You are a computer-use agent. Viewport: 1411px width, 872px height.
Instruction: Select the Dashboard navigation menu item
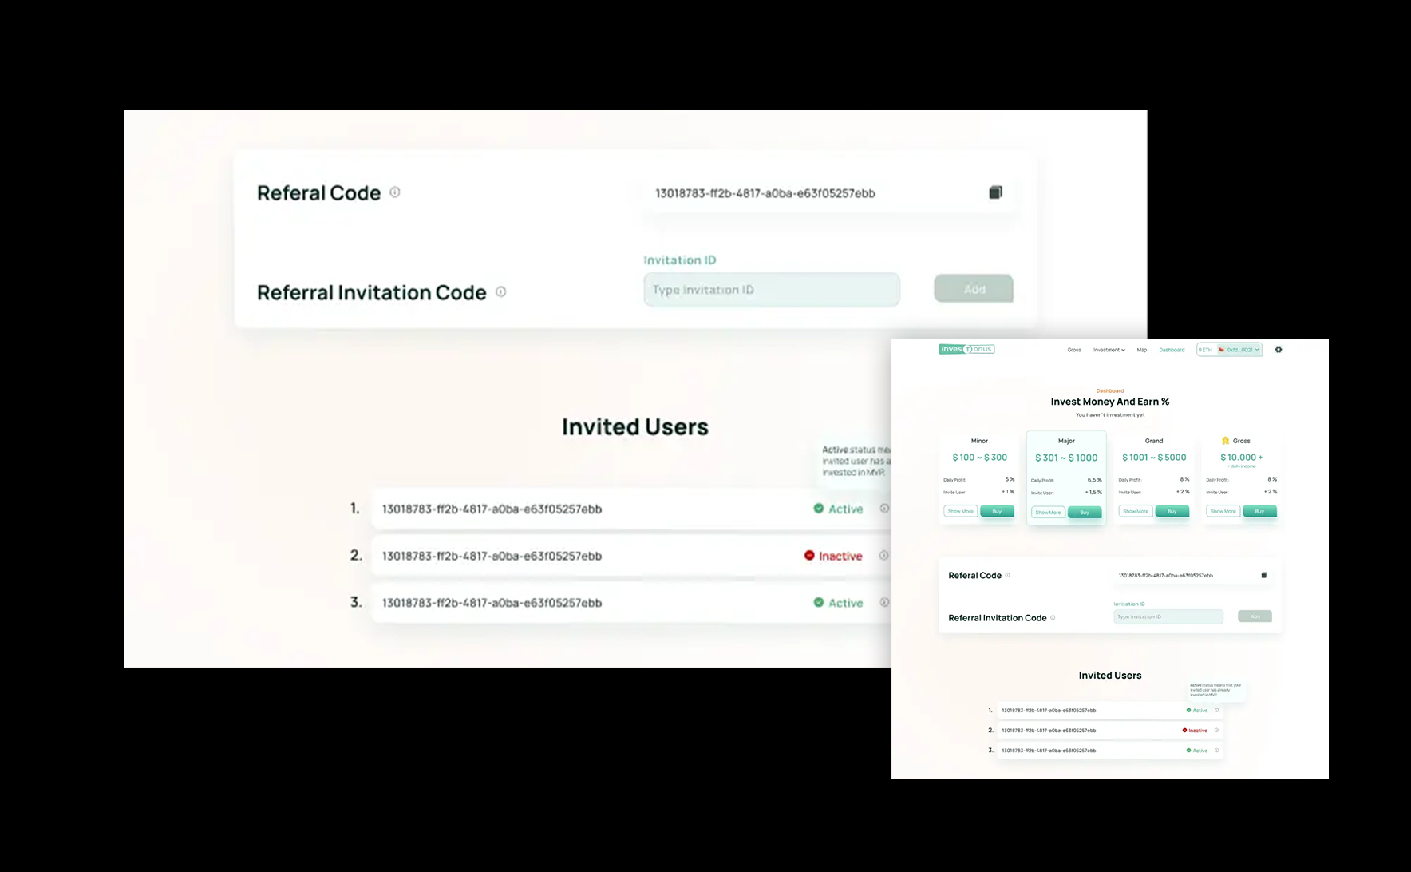click(x=1172, y=350)
